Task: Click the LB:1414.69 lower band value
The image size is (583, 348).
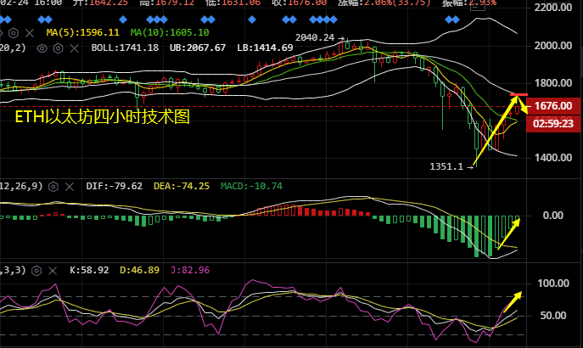Action: click(265, 48)
